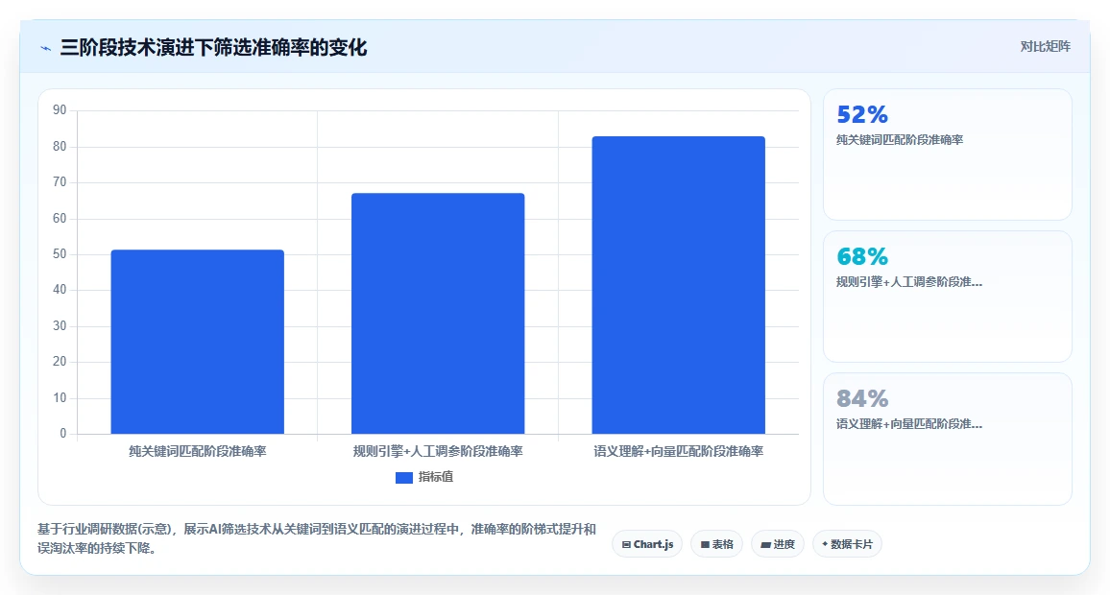Image resolution: width=1110 pixels, height=595 pixels.
Task: Click the x-axis label 纯关键词匹配阶段准确率
Action: pos(198,451)
